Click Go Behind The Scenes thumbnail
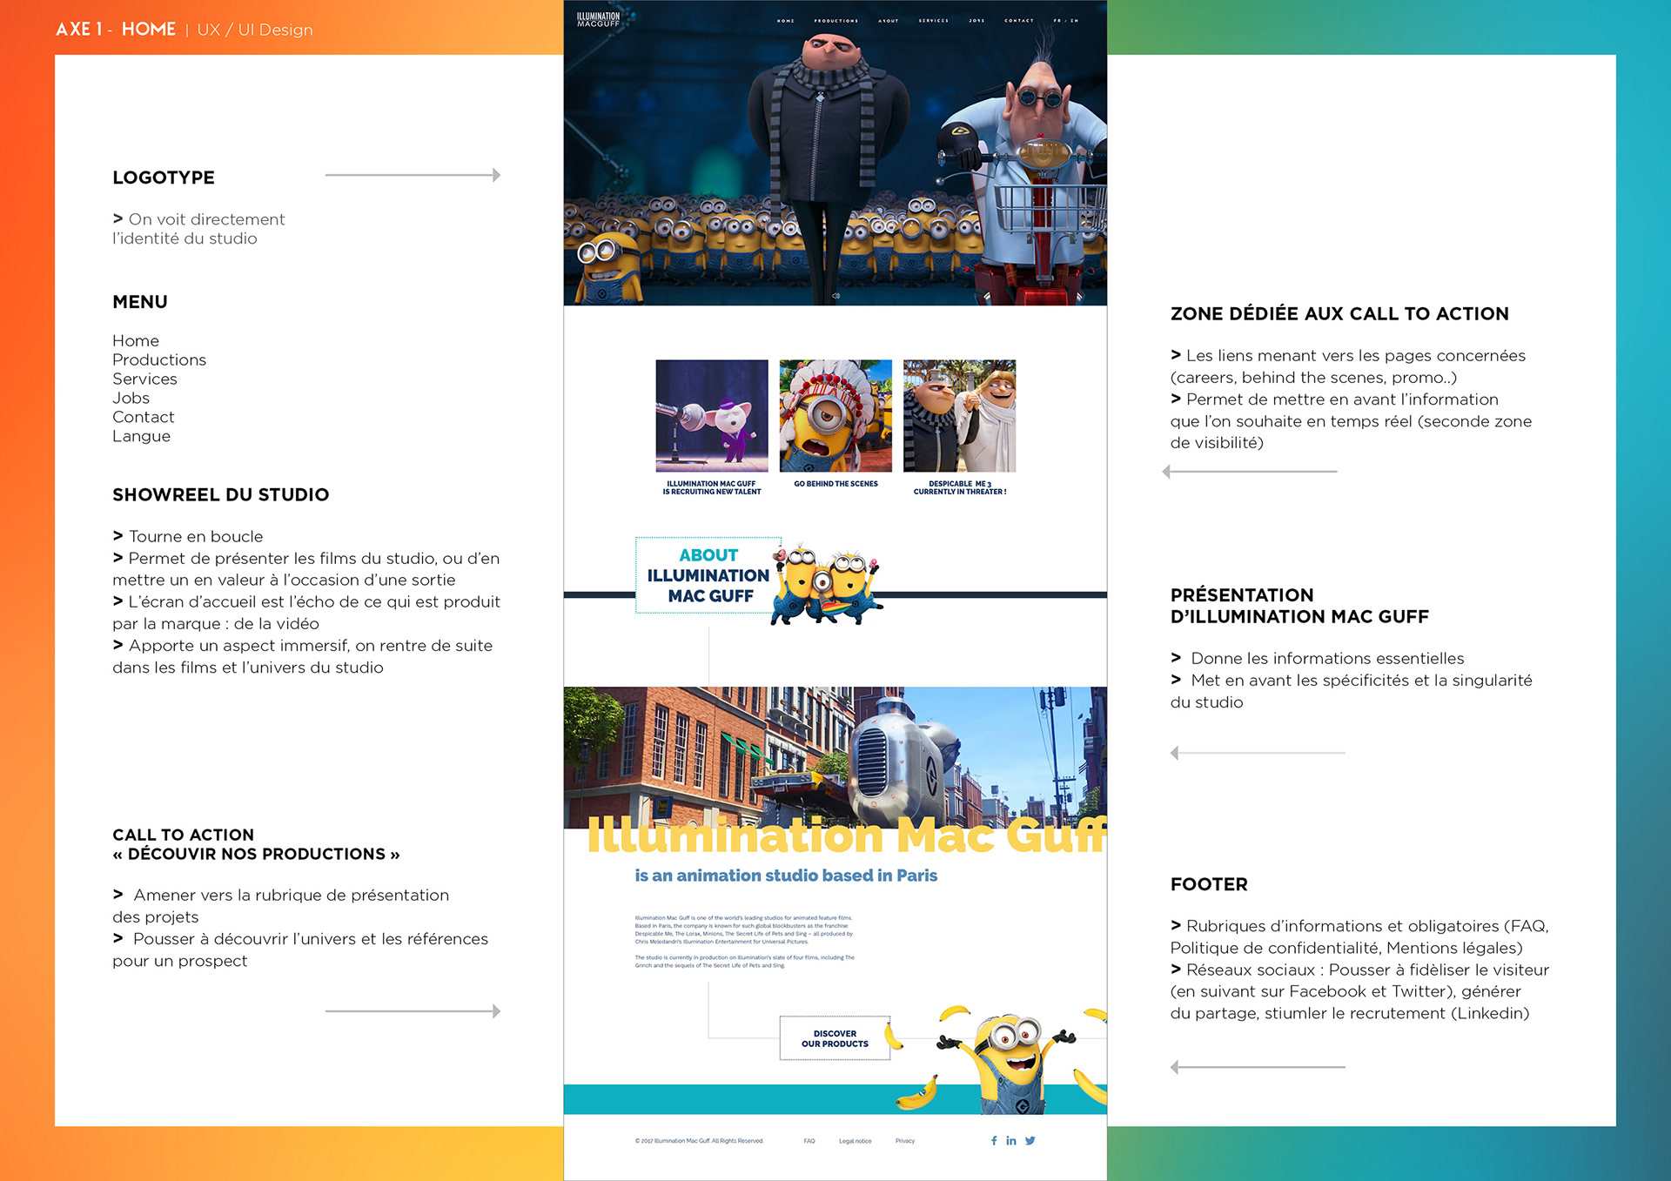The width and height of the screenshot is (1671, 1181). [835, 416]
